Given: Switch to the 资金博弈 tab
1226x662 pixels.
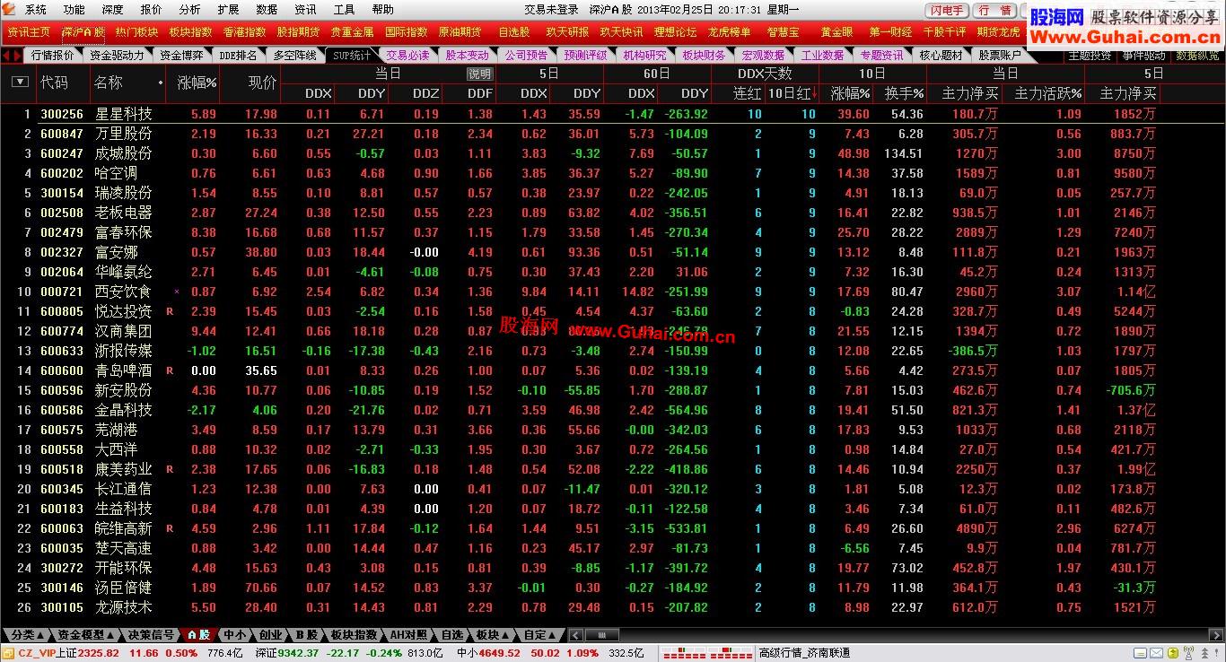Looking at the screenshot, I should tap(182, 55).
